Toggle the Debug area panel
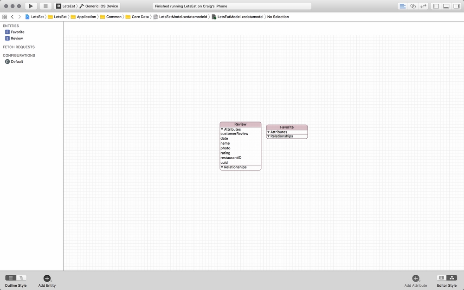 tap(446, 6)
